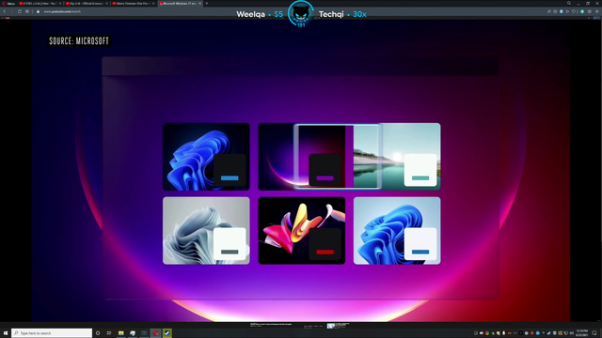Close the G FUEL x Link tab
This screenshot has height=338, width=602.
click(x=60, y=4)
